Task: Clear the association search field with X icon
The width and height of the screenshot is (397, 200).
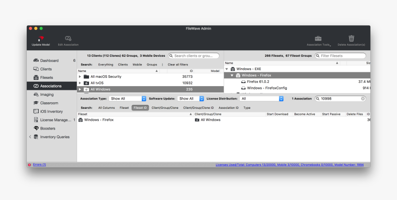Action: [363, 99]
